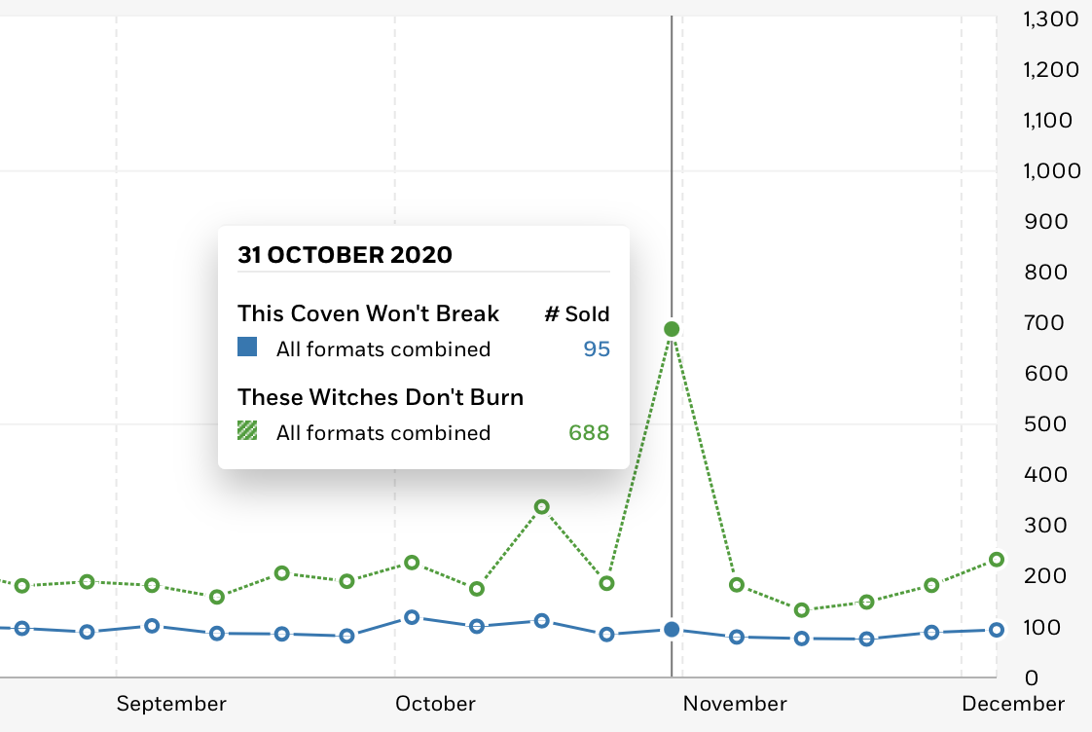Select the filled blue point on 31 October line
This screenshot has height=732, width=1092.
(x=672, y=630)
